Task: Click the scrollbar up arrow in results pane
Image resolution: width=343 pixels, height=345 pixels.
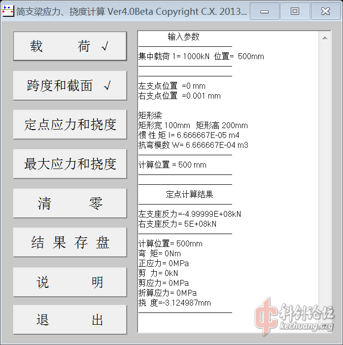Action: [325, 37]
